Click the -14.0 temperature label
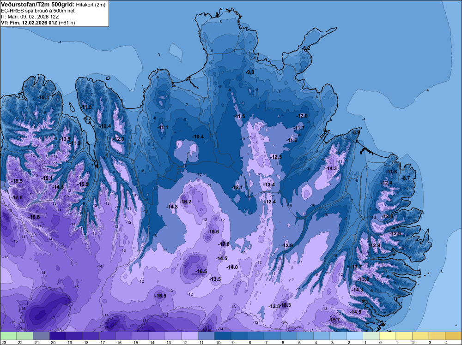Screen dimensions: 462x345 pyautogui.click(x=232, y=268)
